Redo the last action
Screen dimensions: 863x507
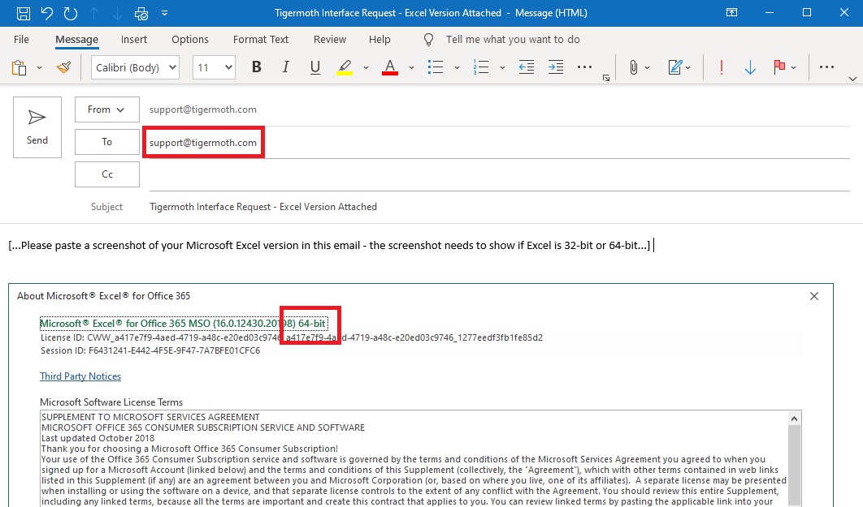(71, 13)
